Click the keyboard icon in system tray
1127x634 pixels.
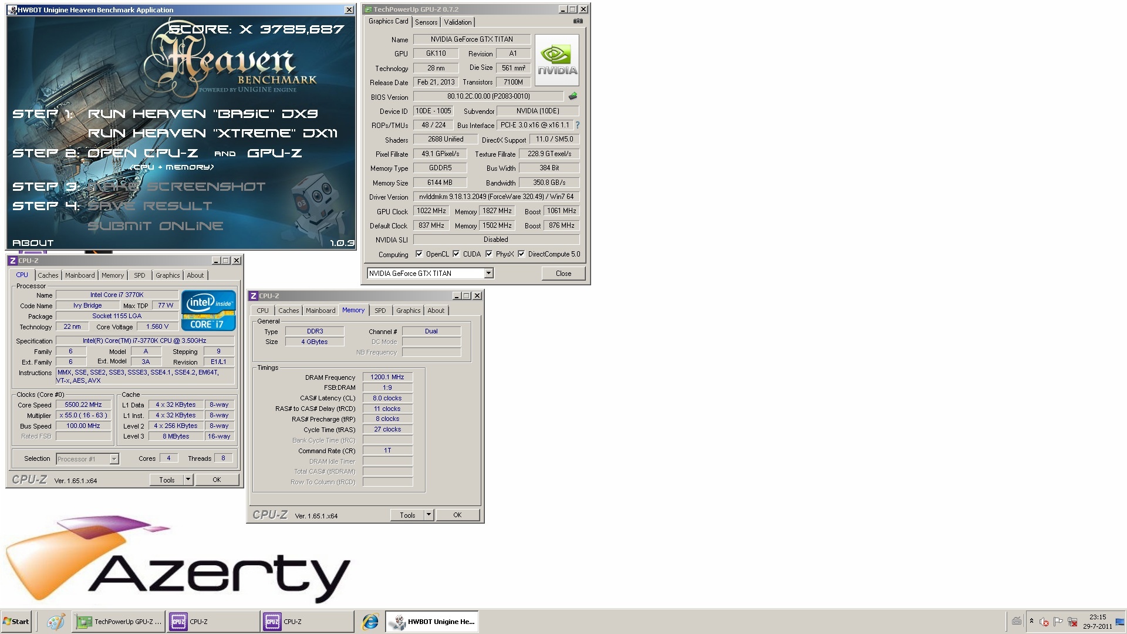[1017, 622]
